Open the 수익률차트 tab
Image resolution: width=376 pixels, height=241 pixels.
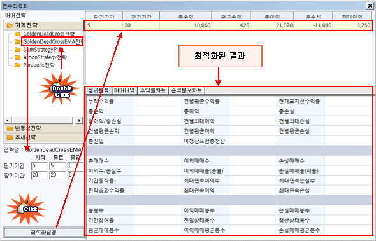tap(153, 90)
